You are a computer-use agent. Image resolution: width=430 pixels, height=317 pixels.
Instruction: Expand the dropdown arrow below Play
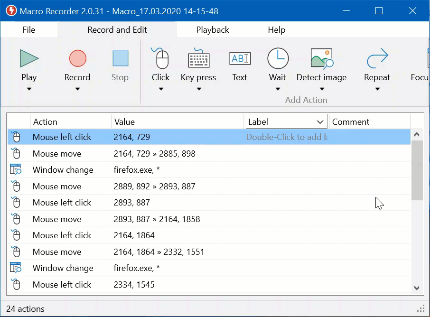click(29, 89)
